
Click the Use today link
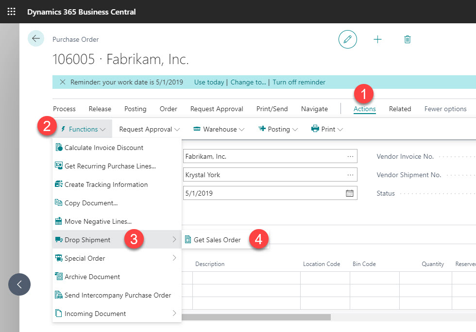tap(209, 82)
